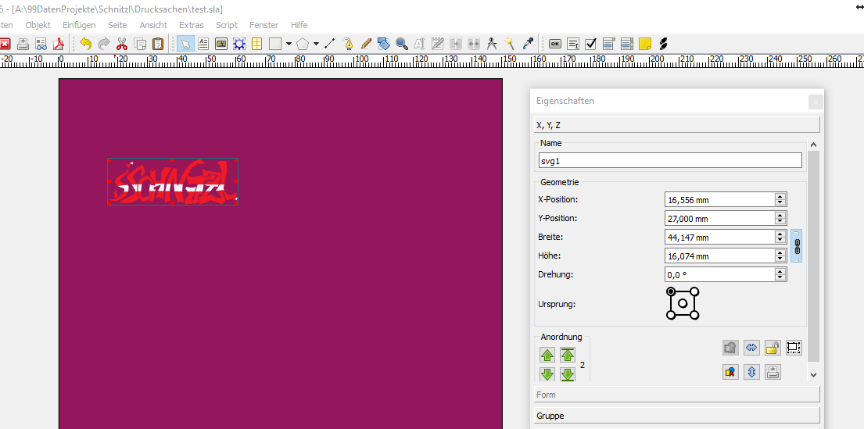This screenshot has width=864, height=429.
Task: Choose the Eyedropper tool
Action: point(528,44)
